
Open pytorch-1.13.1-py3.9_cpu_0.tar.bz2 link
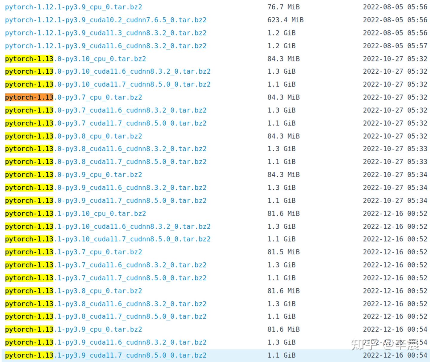tap(73, 329)
